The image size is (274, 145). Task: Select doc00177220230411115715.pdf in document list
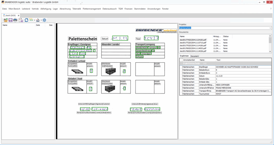coord(193,42)
